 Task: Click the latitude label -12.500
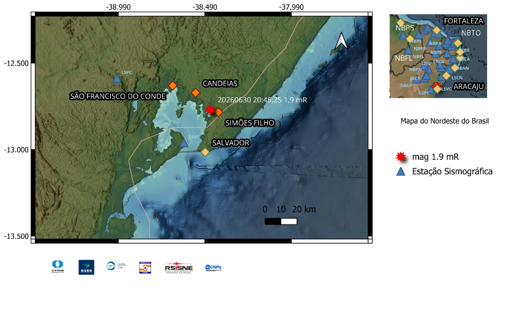point(17,63)
